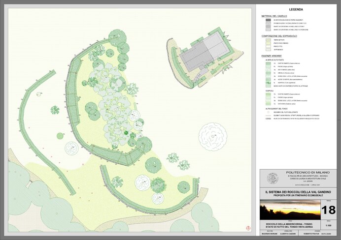Click the name 'ROBERTO FRATUS'

(x=311, y=234)
